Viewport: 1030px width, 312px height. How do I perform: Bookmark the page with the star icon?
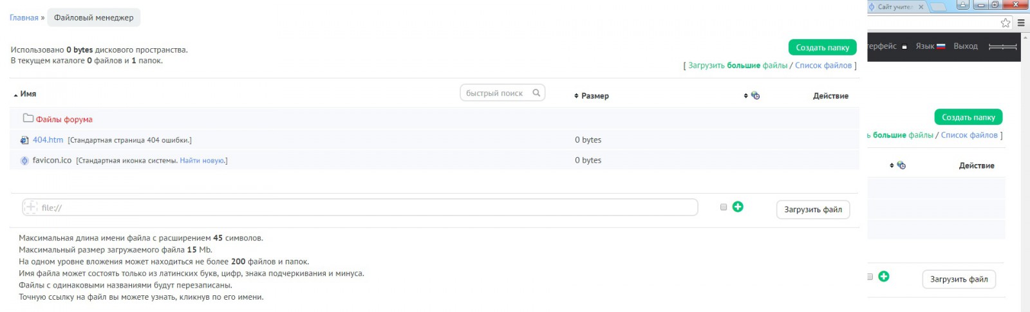[1006, 23]
